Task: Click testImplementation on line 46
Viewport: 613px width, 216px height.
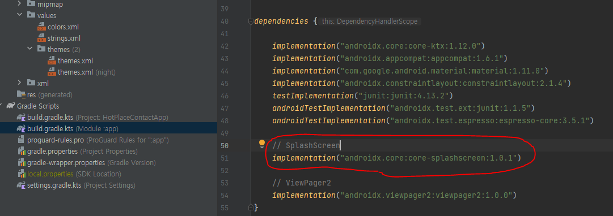Action: click(313, 96)
